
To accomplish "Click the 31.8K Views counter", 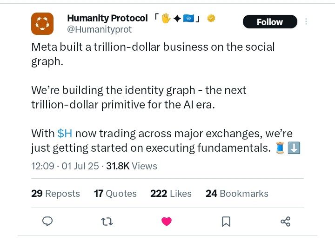I will pyautogui.click(x=132, y=166).
